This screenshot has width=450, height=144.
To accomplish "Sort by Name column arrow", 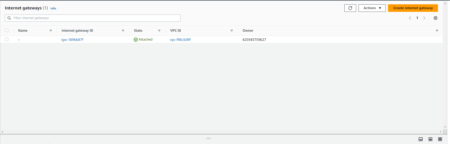I will coord(50,31).
